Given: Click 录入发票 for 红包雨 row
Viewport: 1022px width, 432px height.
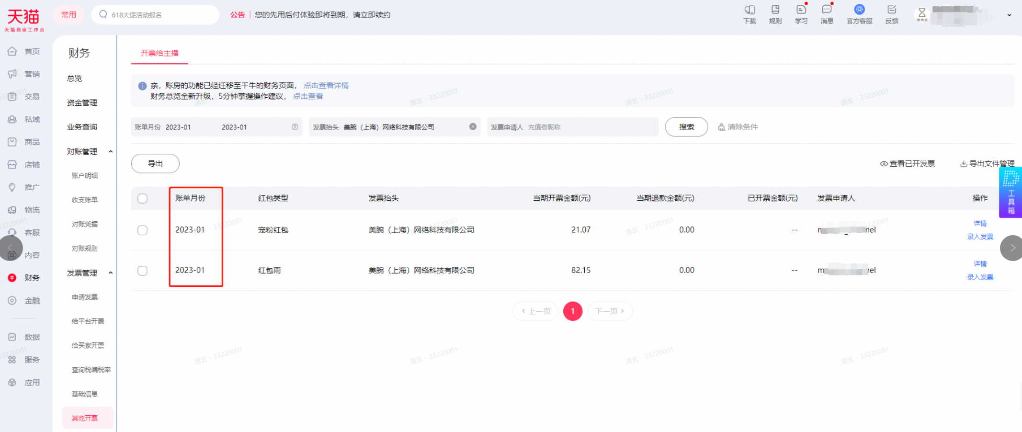Looking at the screenshot, I should click(x=980, y=277).
